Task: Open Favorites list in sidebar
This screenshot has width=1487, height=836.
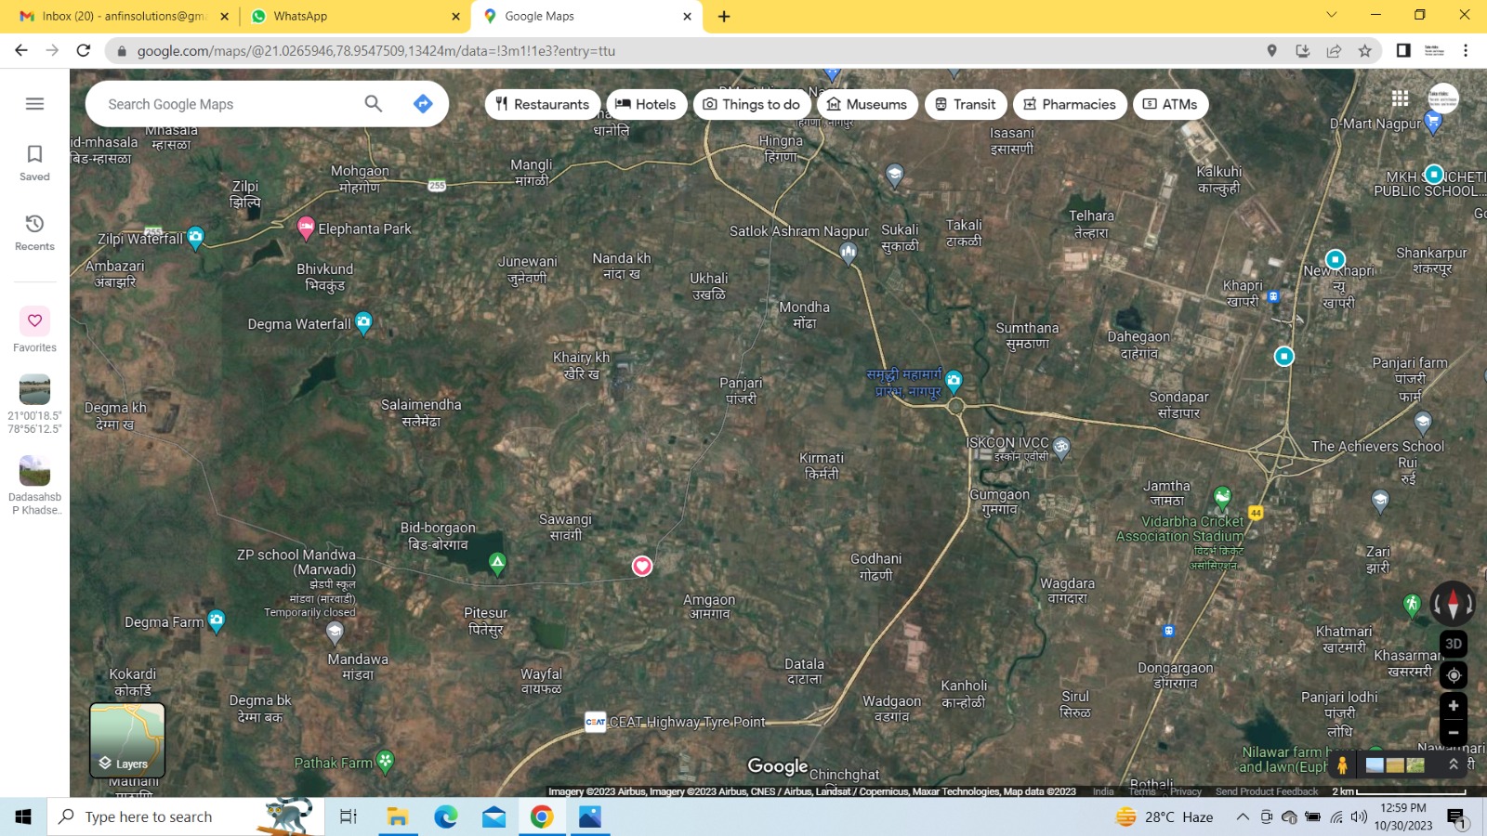Action: [34, 330]
